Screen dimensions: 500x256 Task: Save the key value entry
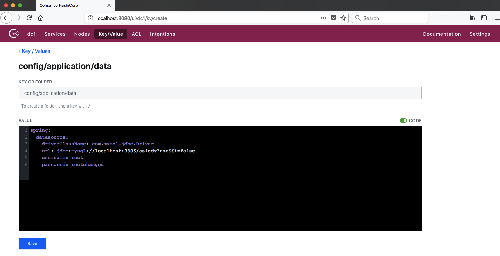(x=32, y=244)
